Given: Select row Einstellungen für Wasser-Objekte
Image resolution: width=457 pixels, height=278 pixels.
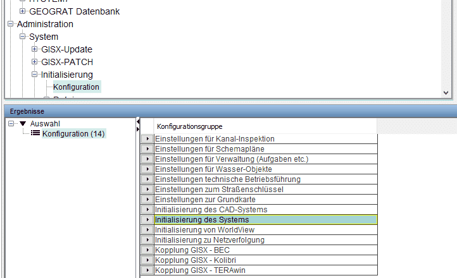Looking at the screenshot, I should [265, 169].
